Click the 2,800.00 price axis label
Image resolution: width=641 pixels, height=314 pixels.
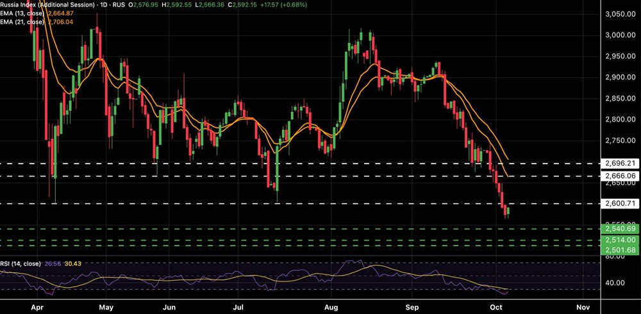point(620,120)
